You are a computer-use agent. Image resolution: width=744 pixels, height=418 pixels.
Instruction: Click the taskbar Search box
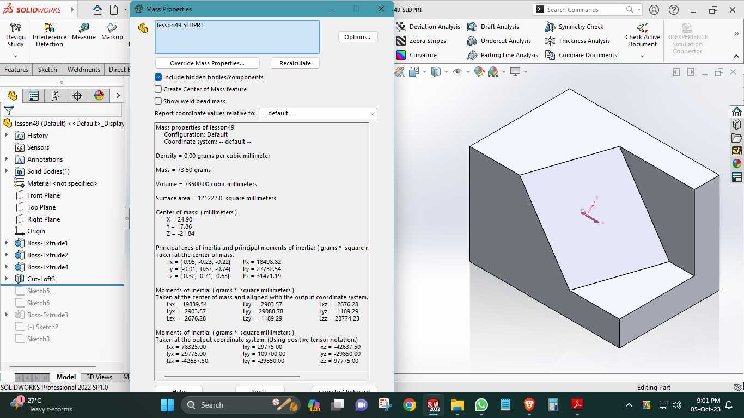pyautogui.click(x=241, y=405)
